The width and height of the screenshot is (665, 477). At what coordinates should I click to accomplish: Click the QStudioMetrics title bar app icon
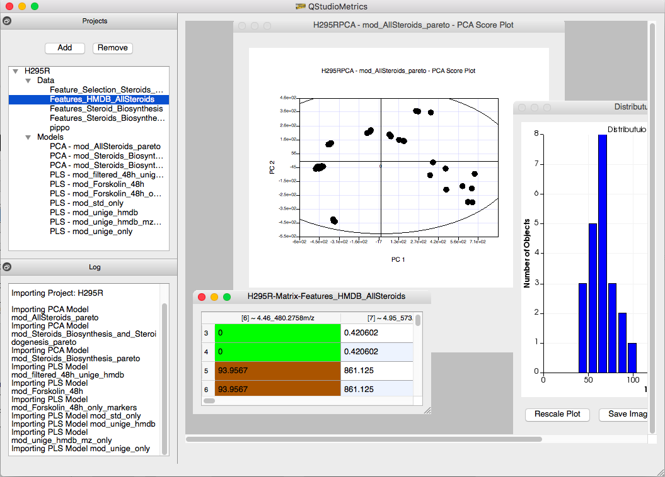coord(300,6)
